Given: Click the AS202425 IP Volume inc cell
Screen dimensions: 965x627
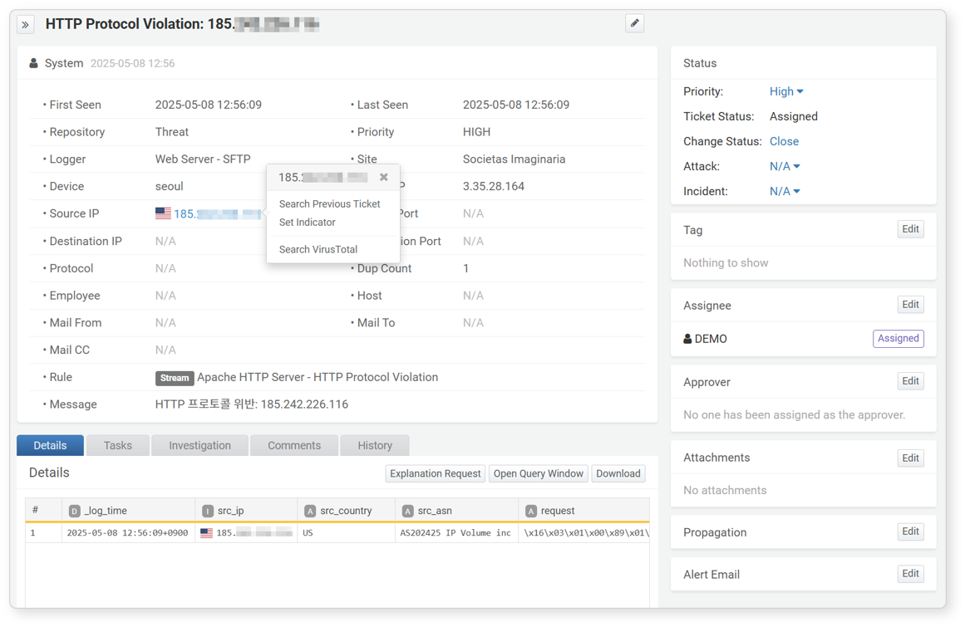Looking at the screenshot, I should tap(455, 533).
